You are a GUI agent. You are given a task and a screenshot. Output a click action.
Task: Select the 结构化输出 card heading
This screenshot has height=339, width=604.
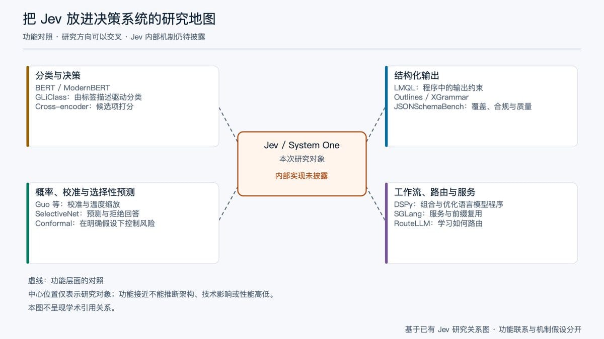[417, 76]
